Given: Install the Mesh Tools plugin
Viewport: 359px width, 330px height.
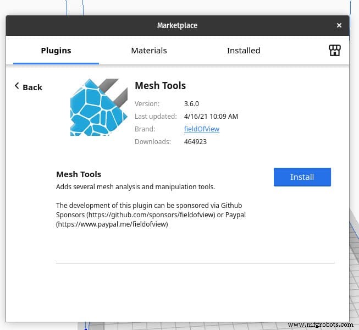Looking at the screenshot, I should [x=302, y=177].
